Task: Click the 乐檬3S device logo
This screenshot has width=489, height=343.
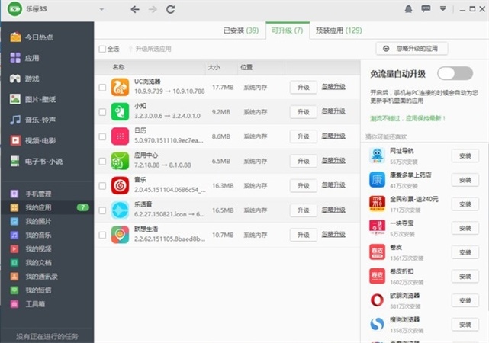Action: pyautogui.click(x=14, y=9)
